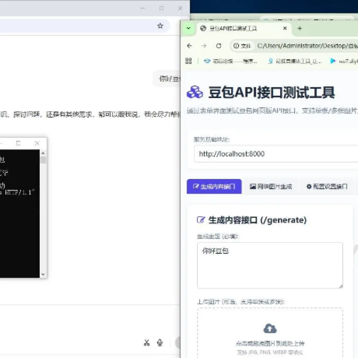This screenshot has width=358, height=358.
Task: Reload the API test tool page
Action: point(219,46)
